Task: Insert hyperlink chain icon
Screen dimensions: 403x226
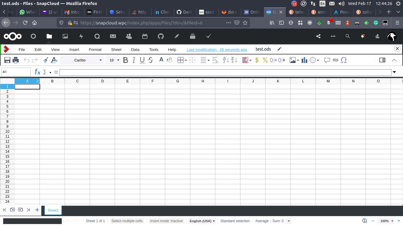Action: 335,60
